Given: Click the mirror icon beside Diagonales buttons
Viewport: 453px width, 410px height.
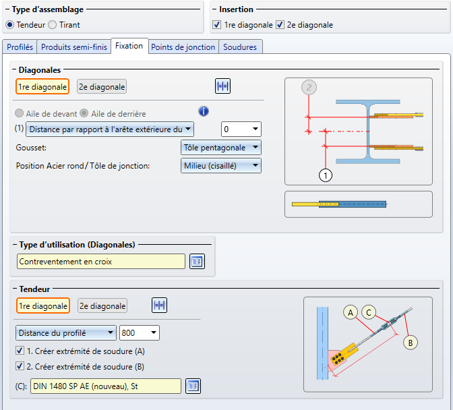Looking at the screenshot, I should point(222,86).
